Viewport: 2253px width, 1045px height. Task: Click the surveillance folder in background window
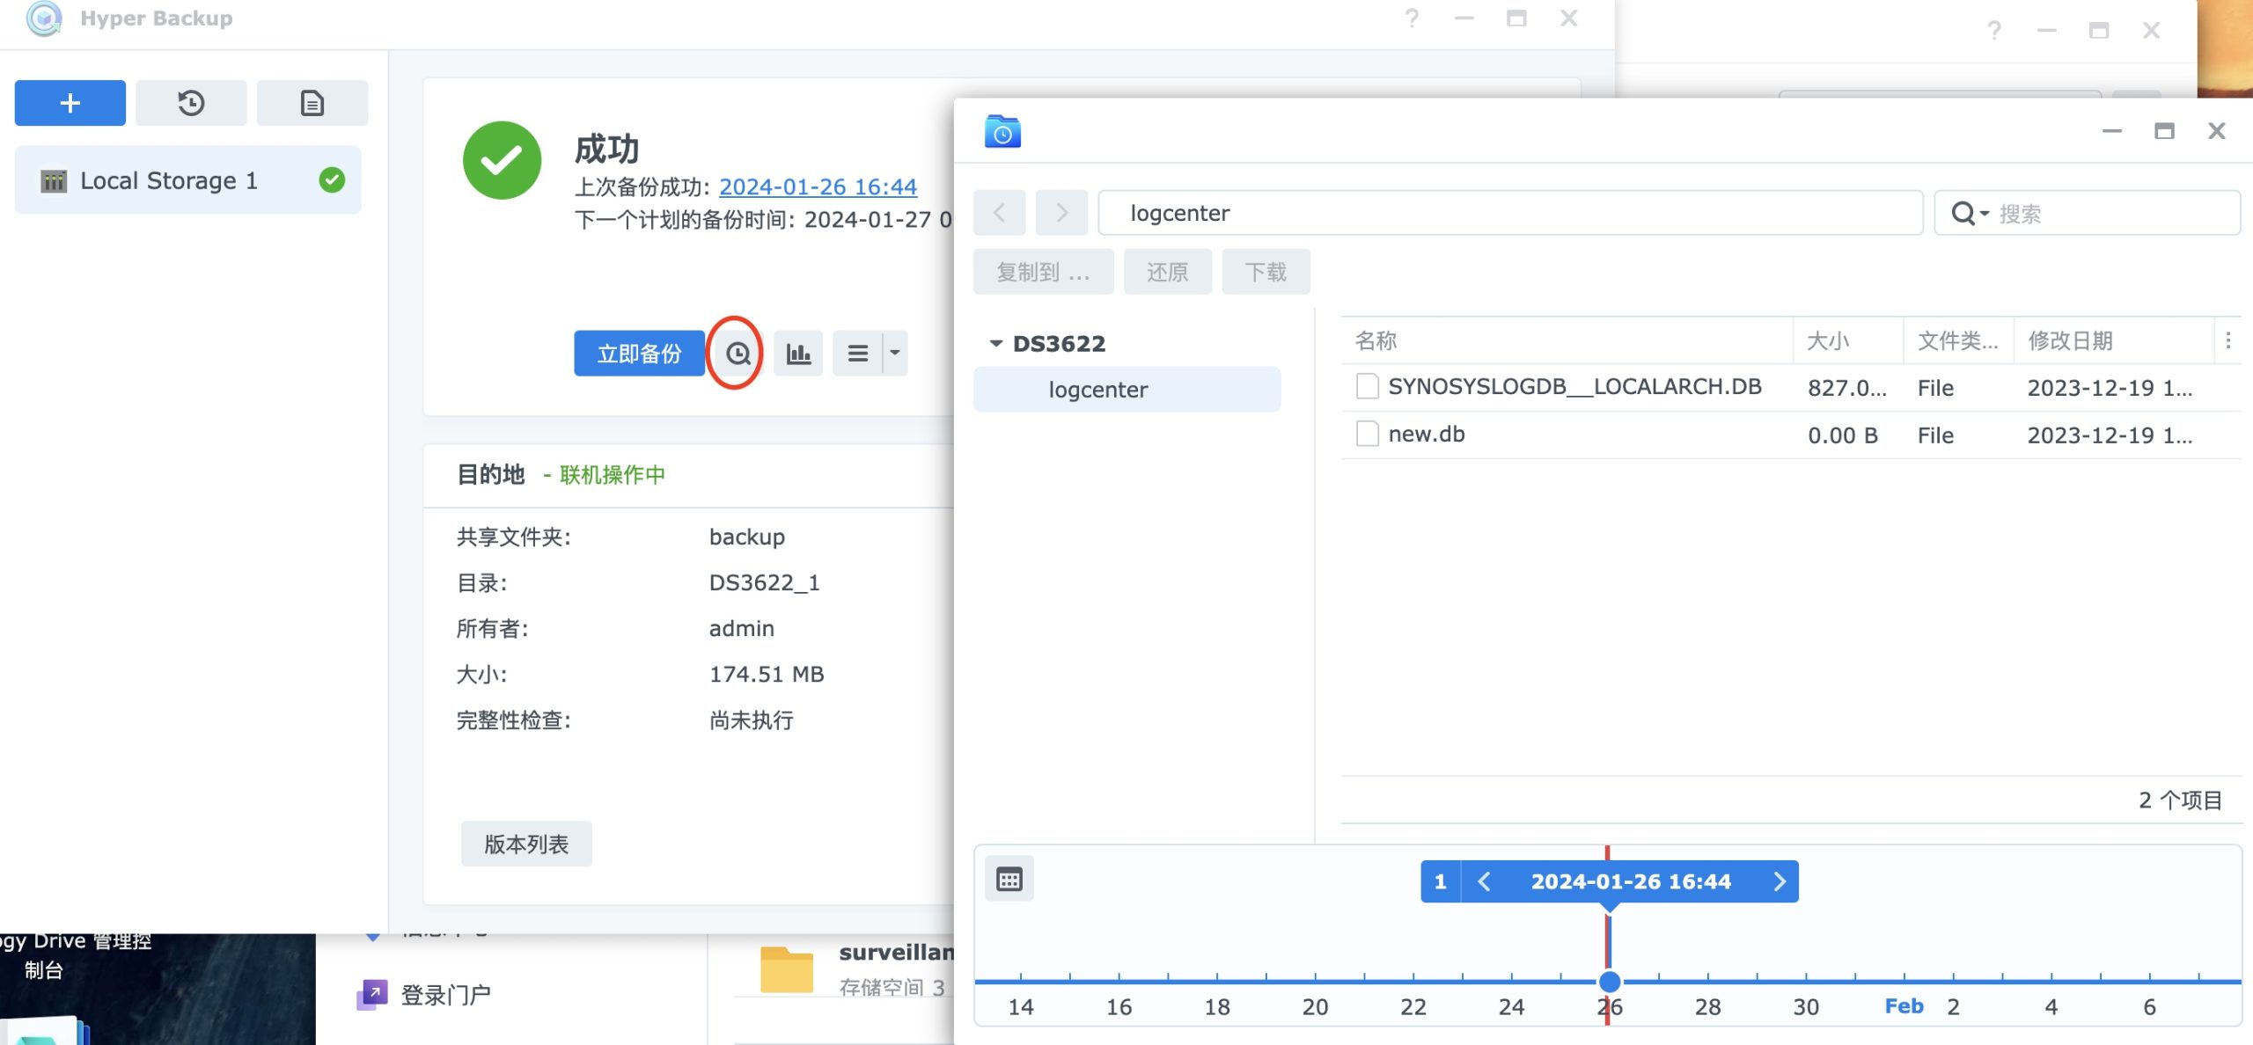pos(858,968)
